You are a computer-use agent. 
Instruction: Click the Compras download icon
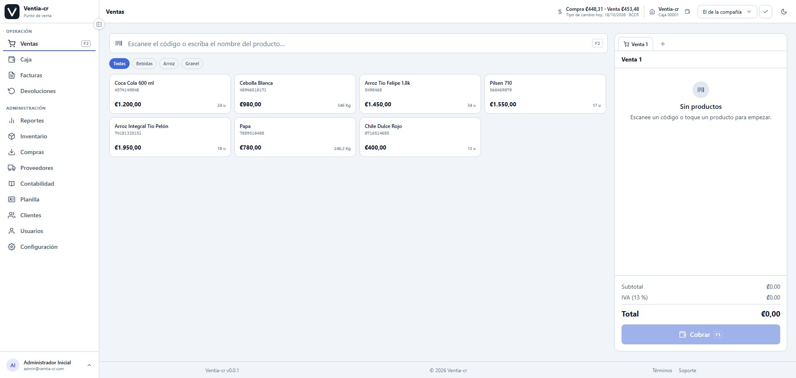pyautogui.click(x=12, y=152)
